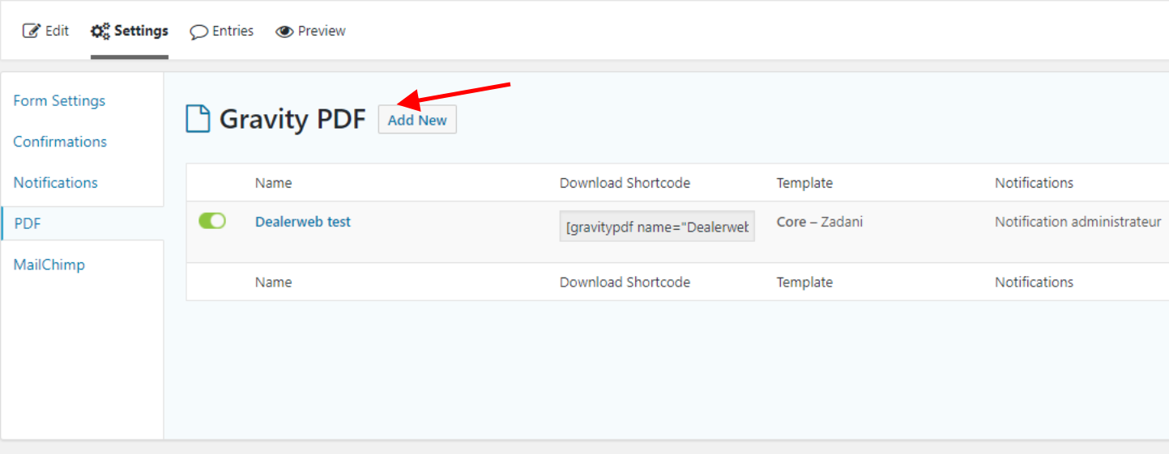
Task: Select the gravitypdf download shortcode field
Action: point(657,227)
